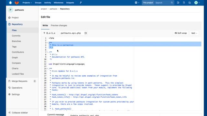Image resolution: width=207 pixels, height=116 pixels.
Task: Click the Operations sidebar icon
Action: 9,88
